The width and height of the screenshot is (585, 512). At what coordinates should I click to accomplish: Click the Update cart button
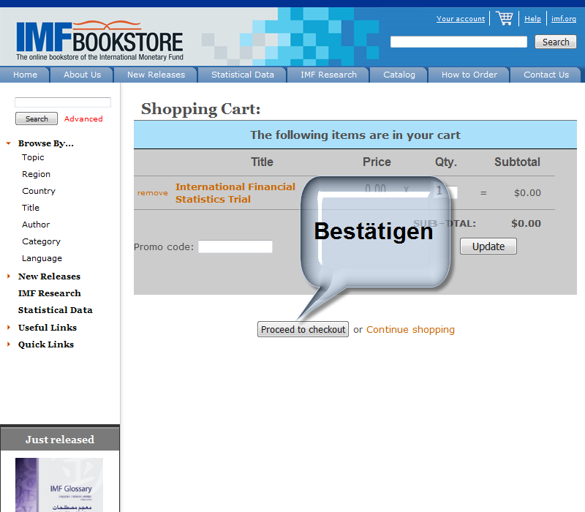tap(488, 246)
